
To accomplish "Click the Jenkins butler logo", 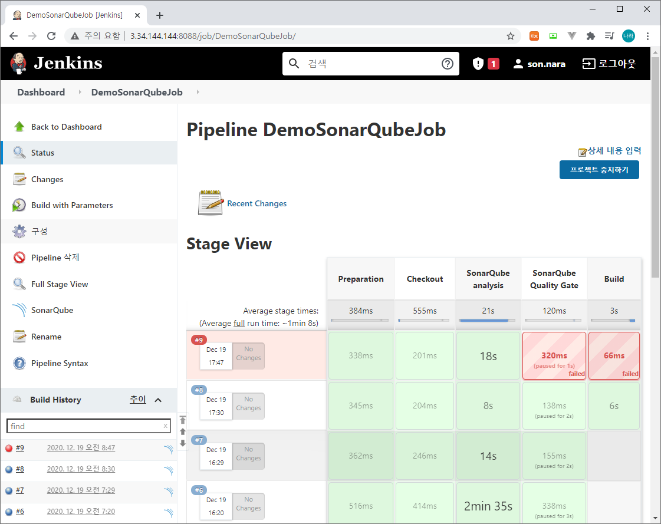I will pyautogui.click(x=18, y=64).
